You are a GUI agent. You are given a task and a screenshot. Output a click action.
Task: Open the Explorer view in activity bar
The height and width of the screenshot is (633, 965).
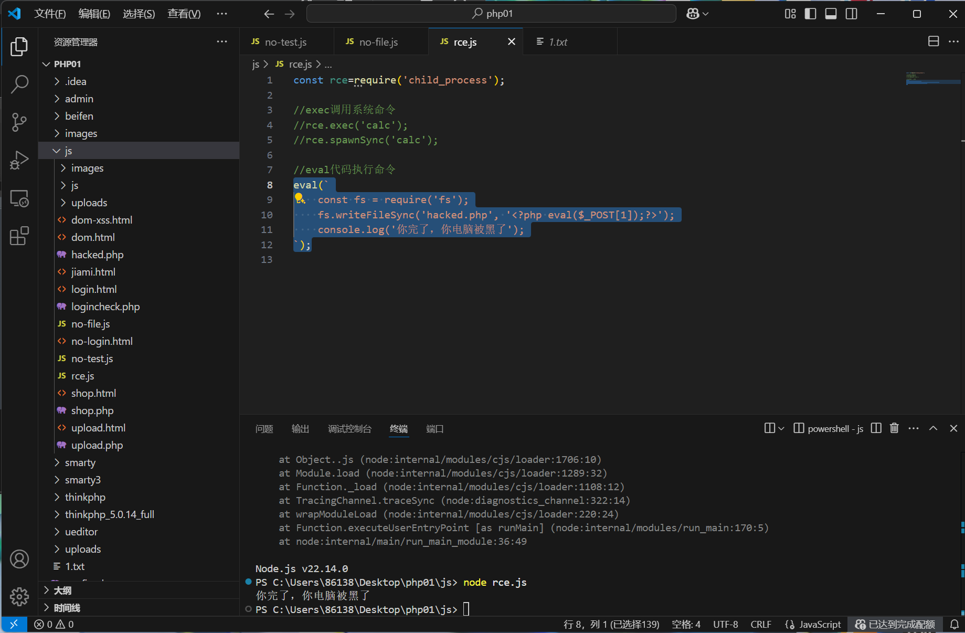click(x=19, y=47)
